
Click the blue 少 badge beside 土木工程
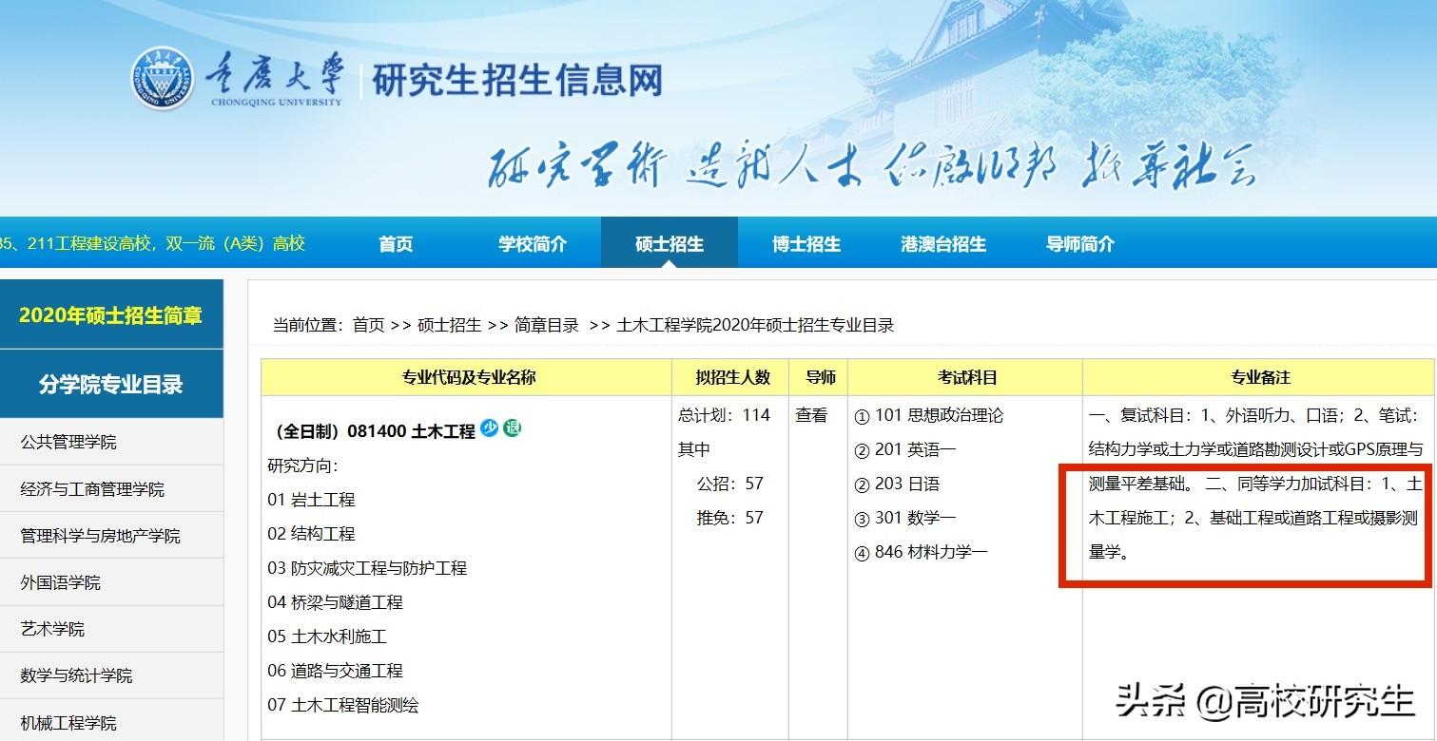click(x=489, y=428)
